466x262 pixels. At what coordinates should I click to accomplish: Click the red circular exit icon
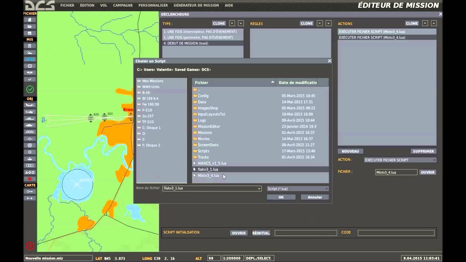point(30,246)
